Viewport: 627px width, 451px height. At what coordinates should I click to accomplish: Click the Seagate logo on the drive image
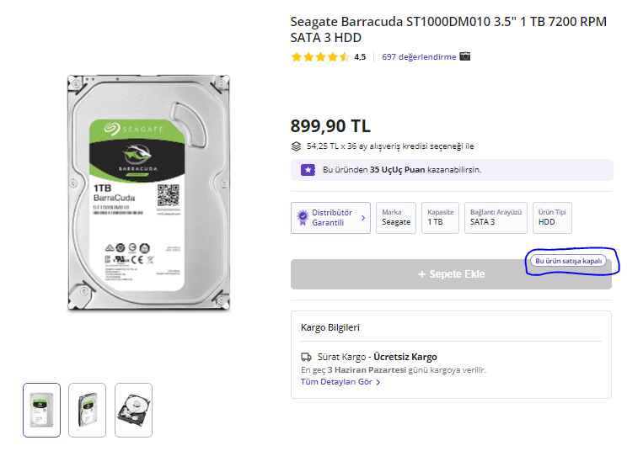click(134, 129)
